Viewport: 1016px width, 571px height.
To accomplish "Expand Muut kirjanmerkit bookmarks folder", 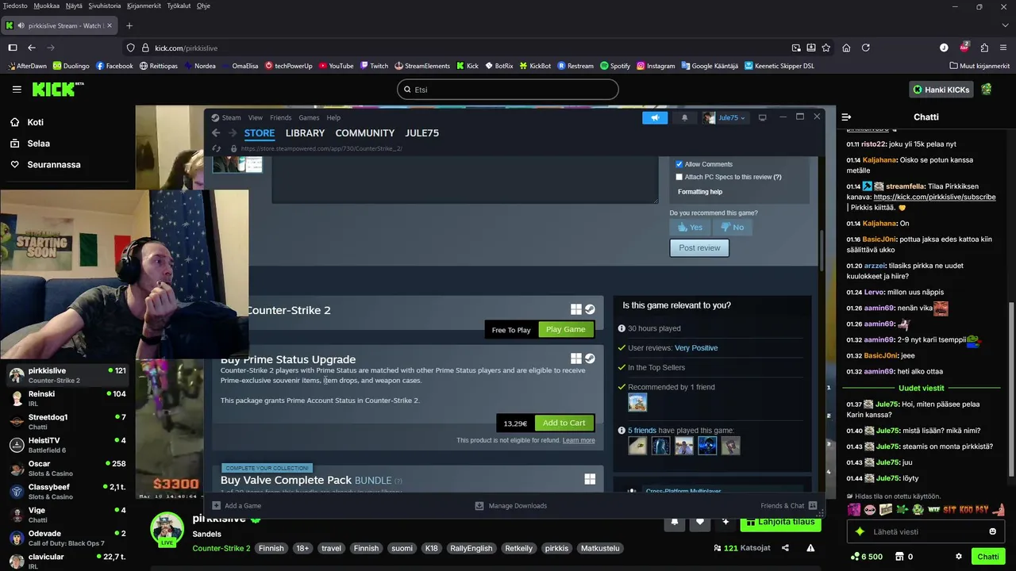I will (979, 66).
